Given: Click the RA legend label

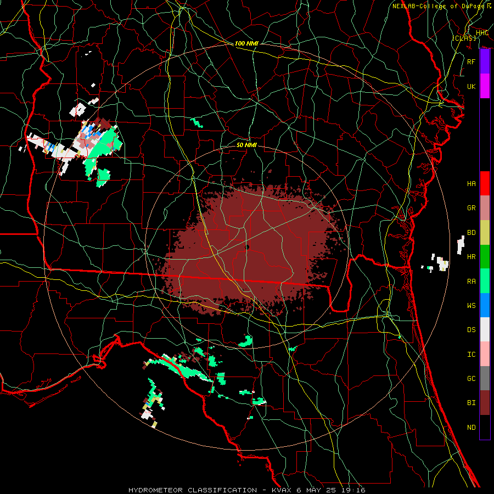Looking at the screenshot, I should point(471,281).
